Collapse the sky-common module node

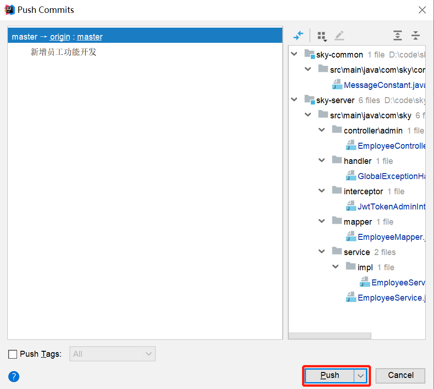pyautogui.click(x=294, y=55)
